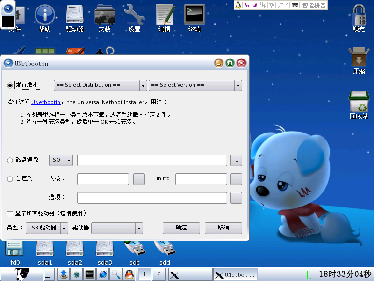Click the keyboard icon in input method bar
This screenshot has height=281, width=374.
pyautogui.click(x=295, y=5)
